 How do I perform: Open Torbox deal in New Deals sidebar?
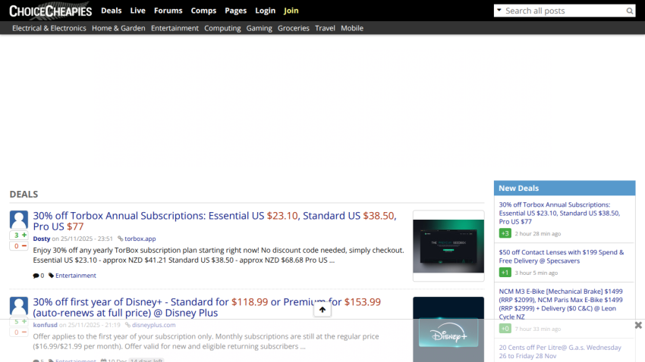click(559, 213)
